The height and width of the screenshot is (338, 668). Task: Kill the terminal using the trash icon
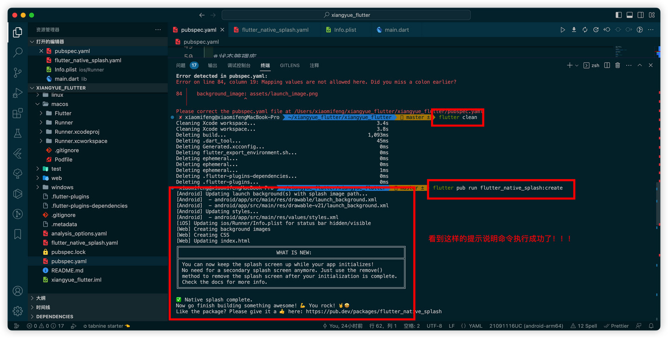coord(617,65)
